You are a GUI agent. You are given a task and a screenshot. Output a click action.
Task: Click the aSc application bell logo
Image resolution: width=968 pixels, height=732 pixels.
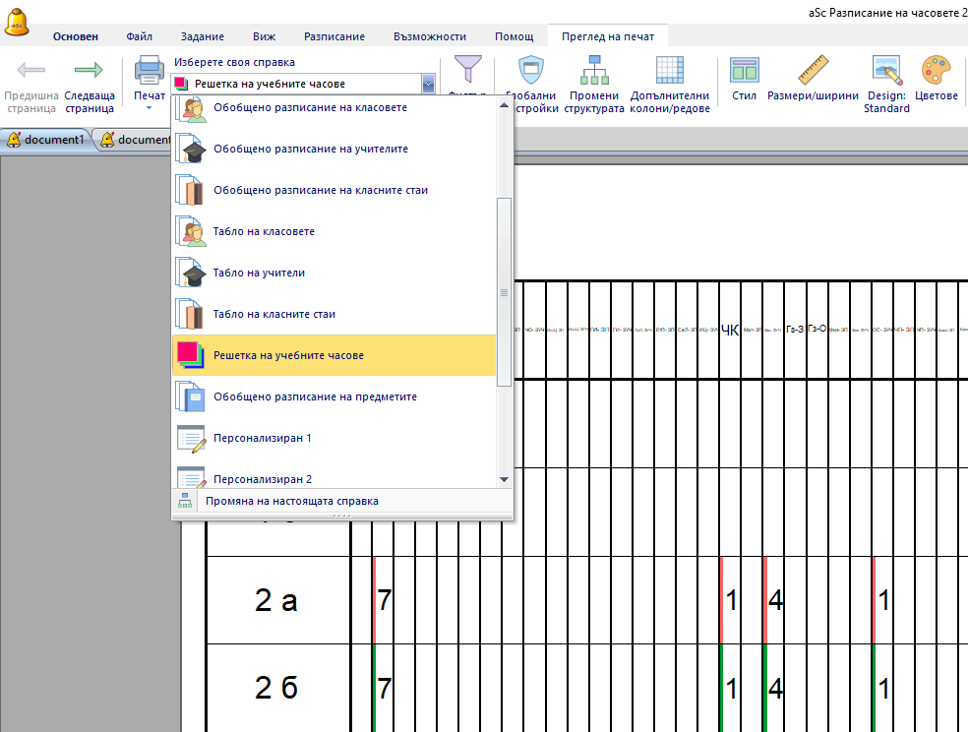click(18, 20)
